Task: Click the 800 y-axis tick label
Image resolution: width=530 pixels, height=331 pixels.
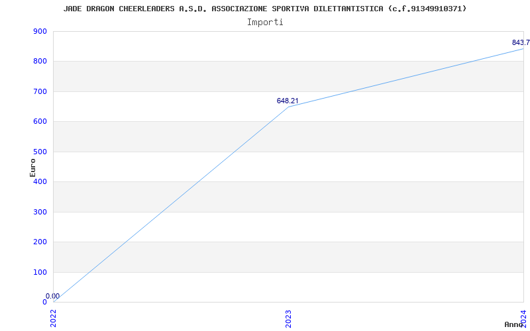Action: [x=40, y=62]
